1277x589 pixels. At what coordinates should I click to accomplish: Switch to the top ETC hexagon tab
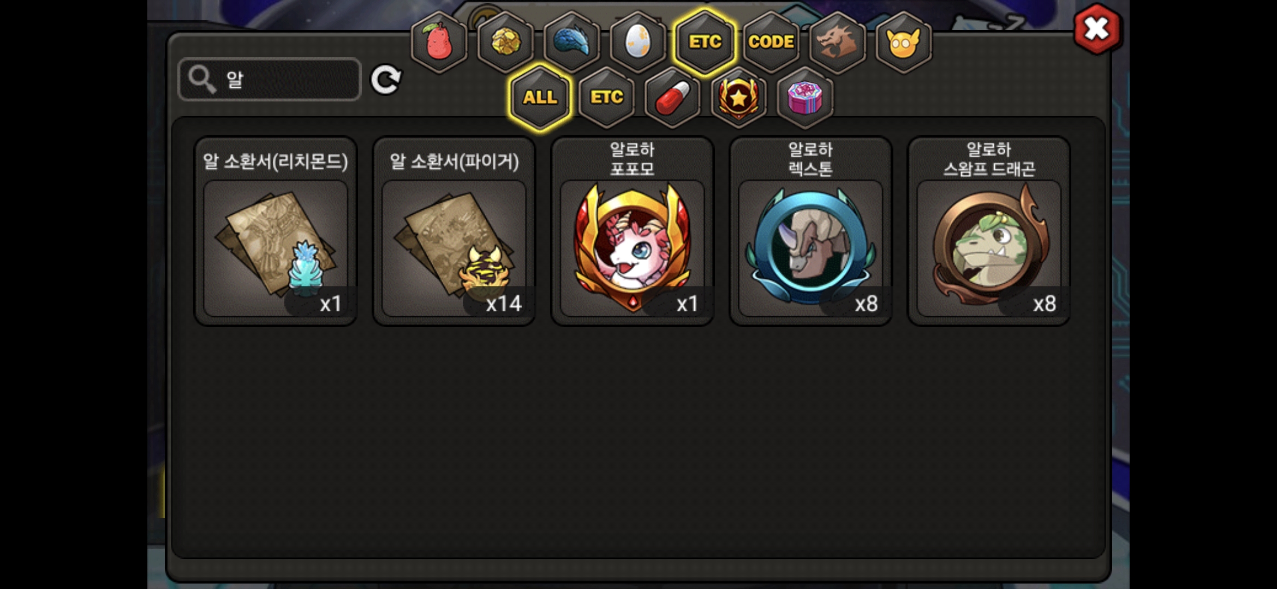click(705, 43)
